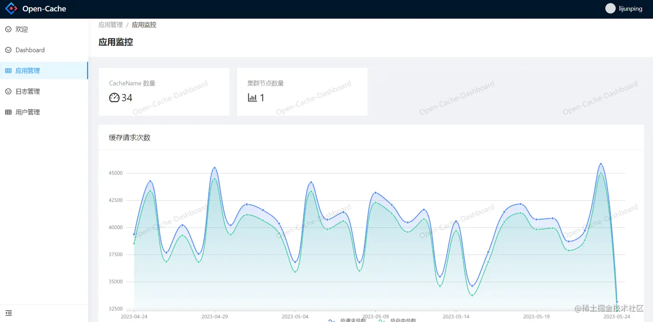The width and height of the screenshot is (653, 322).
Task: Select 应用管理 in the sidebar
Action: click(x=44, y=71)
